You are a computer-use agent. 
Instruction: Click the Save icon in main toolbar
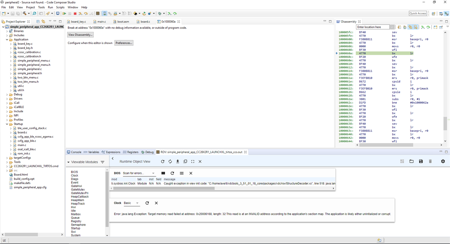click(12, 14)
